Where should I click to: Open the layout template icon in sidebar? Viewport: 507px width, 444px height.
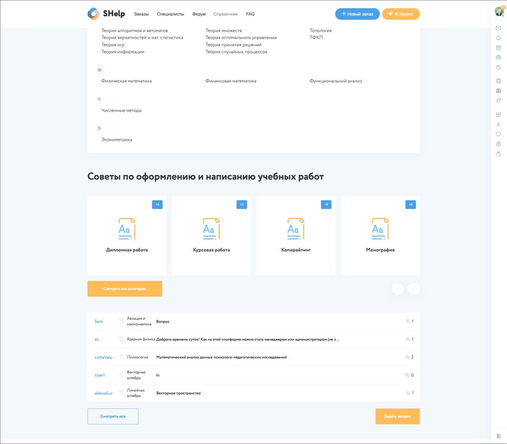[498, 114]
